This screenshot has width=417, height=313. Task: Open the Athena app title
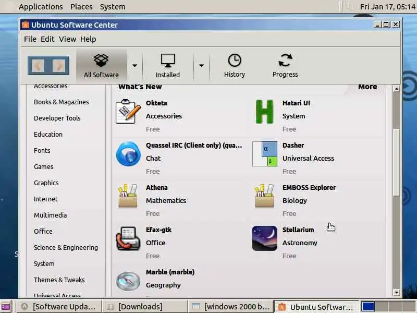(x=157, y=188)
